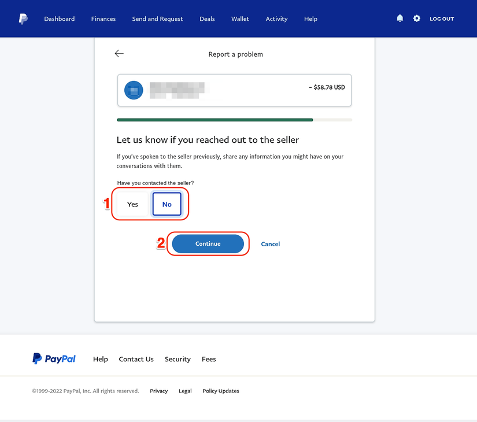477x422 pixels.
Task: Cancel the problem report
Action: (270, 243)
